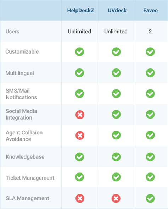Click UVdesk green check for Customizable
Viewport: 168px width, 209px height.
pyautogui.click(x=116, y=52)
